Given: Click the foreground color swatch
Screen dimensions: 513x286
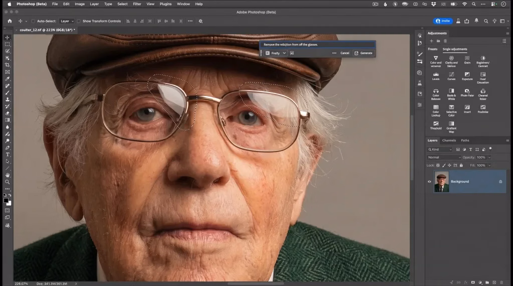Looking at the screenshot, I should (6, 201).
